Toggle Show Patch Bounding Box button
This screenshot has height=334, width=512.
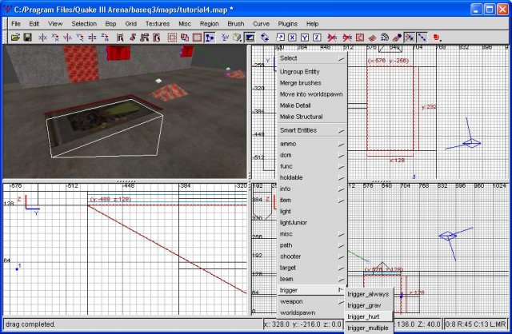[x=360, y=38]
